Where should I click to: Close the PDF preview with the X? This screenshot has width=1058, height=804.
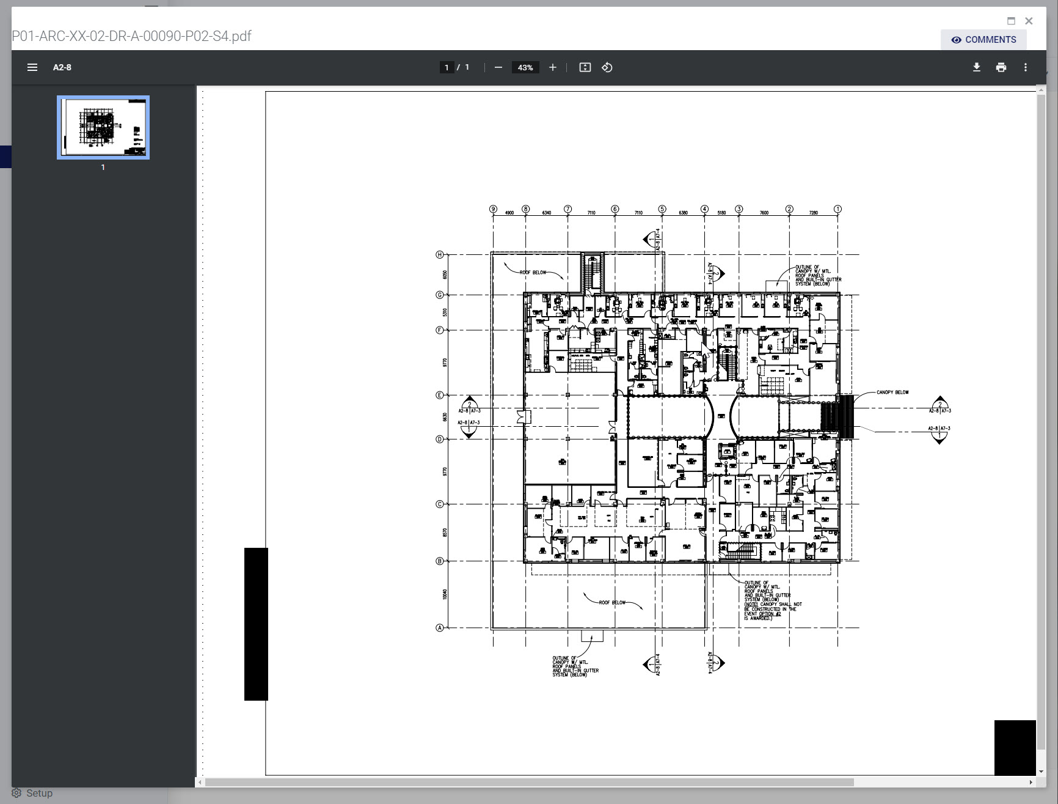click(1029, 21)
